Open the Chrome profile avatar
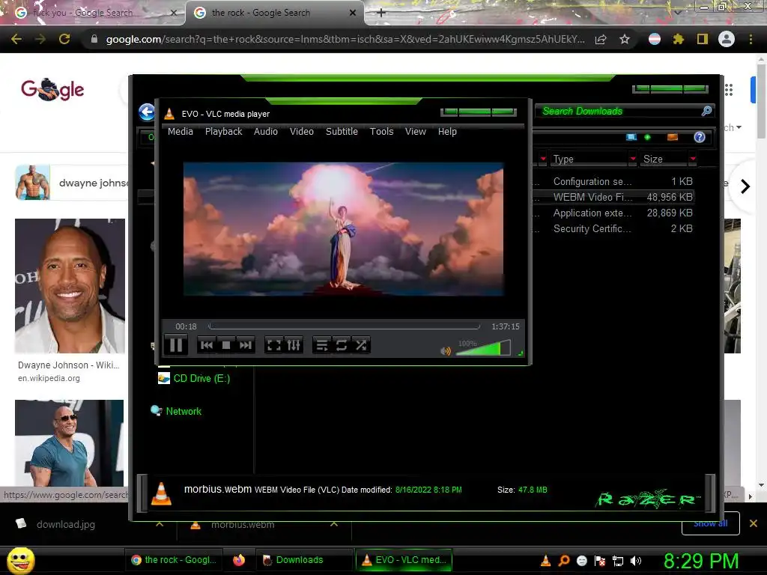The height and width of the screenshot is (575, 767). 726,39
